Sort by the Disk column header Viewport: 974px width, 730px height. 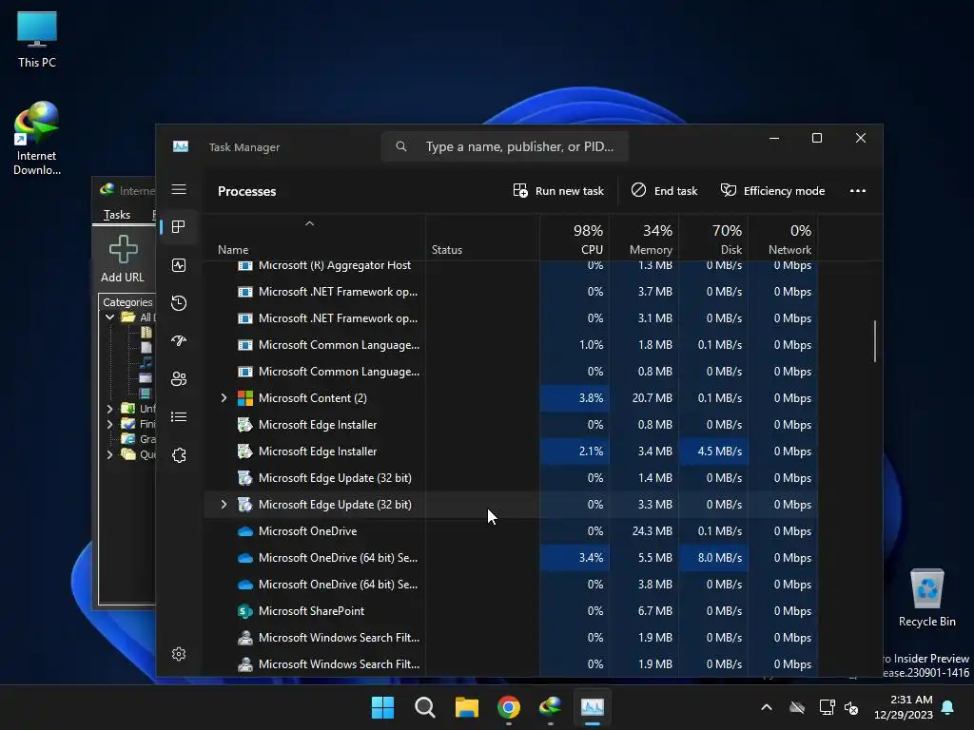click(x=713, y=240)
